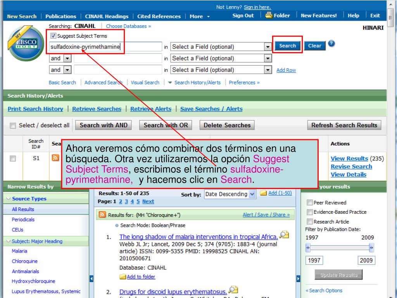Click Exit in the top bar

click(375, 16)
